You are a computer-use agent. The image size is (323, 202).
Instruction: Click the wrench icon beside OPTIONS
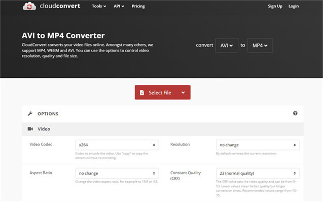pos(30,114)
